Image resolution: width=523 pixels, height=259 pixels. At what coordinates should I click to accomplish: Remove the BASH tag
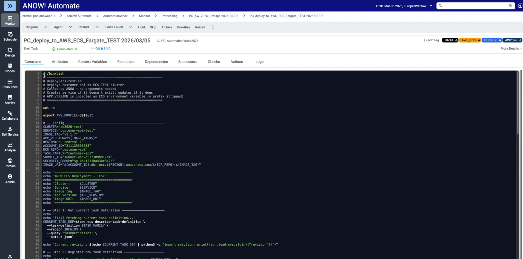tap(456, 41)
